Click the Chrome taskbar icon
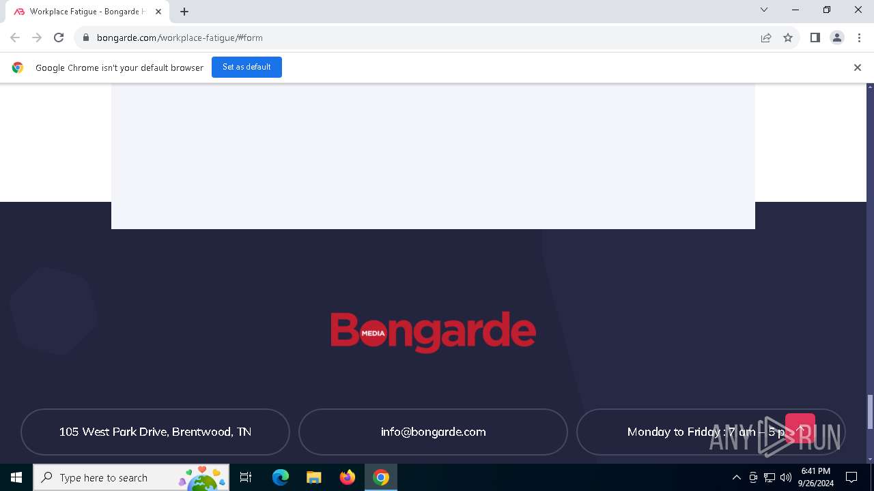The height and width of the screenshot is (491, 874). click(x=381, y=477)
